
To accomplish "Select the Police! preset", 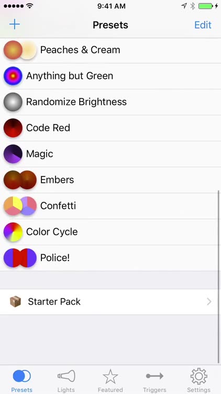I will pos(110,258).
